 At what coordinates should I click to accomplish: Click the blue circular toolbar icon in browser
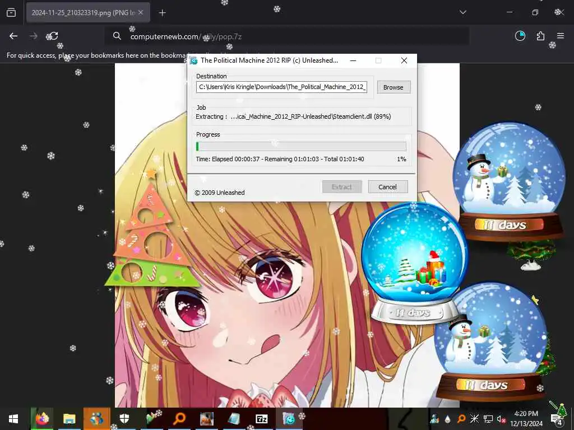pos(520,36)
